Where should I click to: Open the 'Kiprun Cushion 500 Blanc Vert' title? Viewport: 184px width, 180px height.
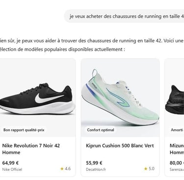(120, 146)
